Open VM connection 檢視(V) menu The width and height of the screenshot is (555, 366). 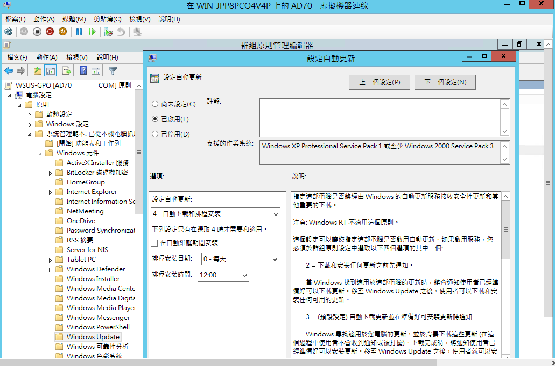[x=140, y=19]
